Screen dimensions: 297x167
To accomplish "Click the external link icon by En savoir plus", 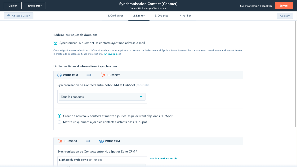I will [120, 54].
